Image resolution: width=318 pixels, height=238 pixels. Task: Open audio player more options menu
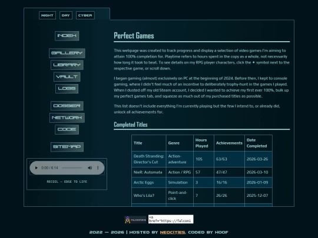click(98, 167)
